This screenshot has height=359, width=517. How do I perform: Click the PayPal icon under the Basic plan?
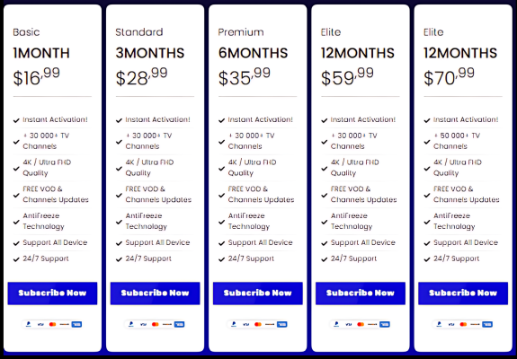pyautogui.click(x=29, y=324)
